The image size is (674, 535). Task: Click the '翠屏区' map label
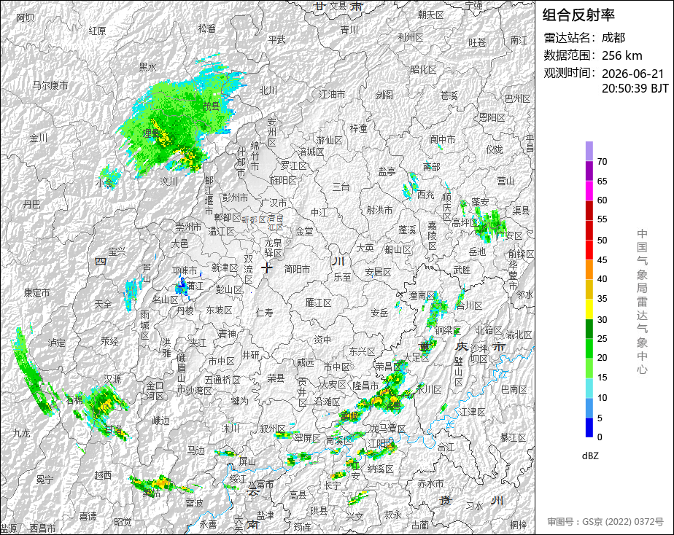(x=307, y=437)
